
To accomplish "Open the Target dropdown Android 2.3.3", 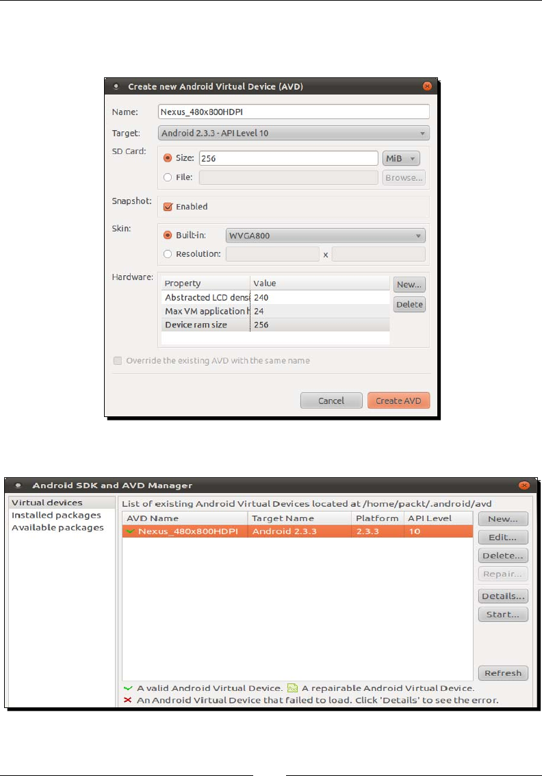I will [x=293, y=133].
